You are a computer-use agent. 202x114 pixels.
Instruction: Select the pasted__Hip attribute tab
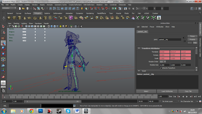(x=142, y=32)
